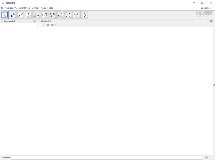Viewport: 215px width, 160px height.
Task: Click the Redo button
Action: [208, 13]
